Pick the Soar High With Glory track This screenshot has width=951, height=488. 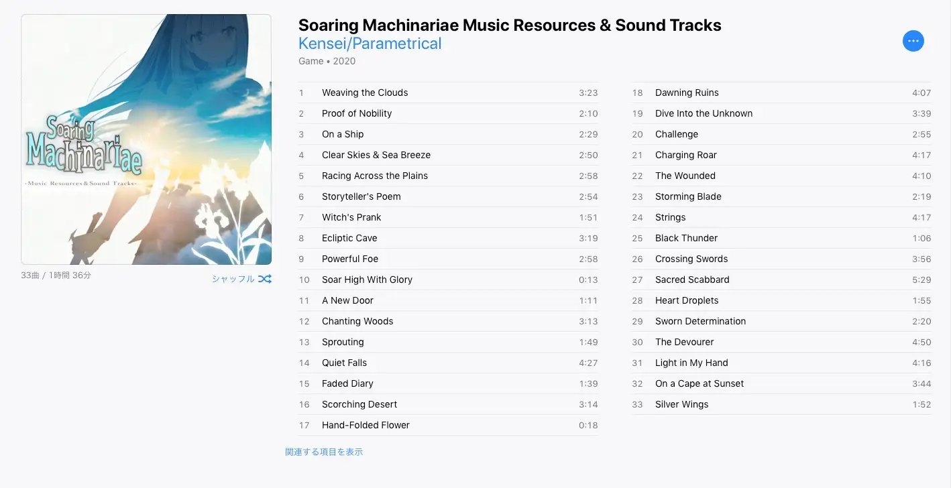367,280
